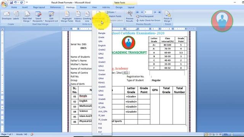Open the Table Tools Layout tab

131,7
